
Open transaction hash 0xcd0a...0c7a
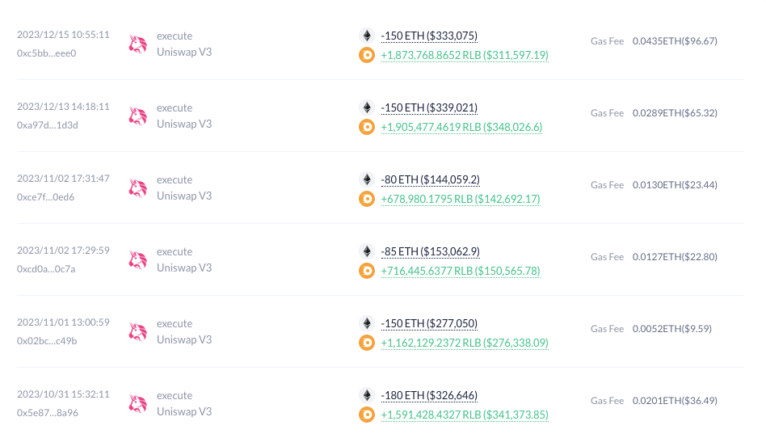pyautogui.click(x=46, y=269)
